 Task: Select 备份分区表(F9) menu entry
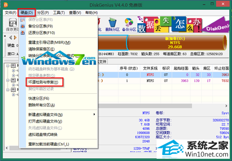click(41, 26)
